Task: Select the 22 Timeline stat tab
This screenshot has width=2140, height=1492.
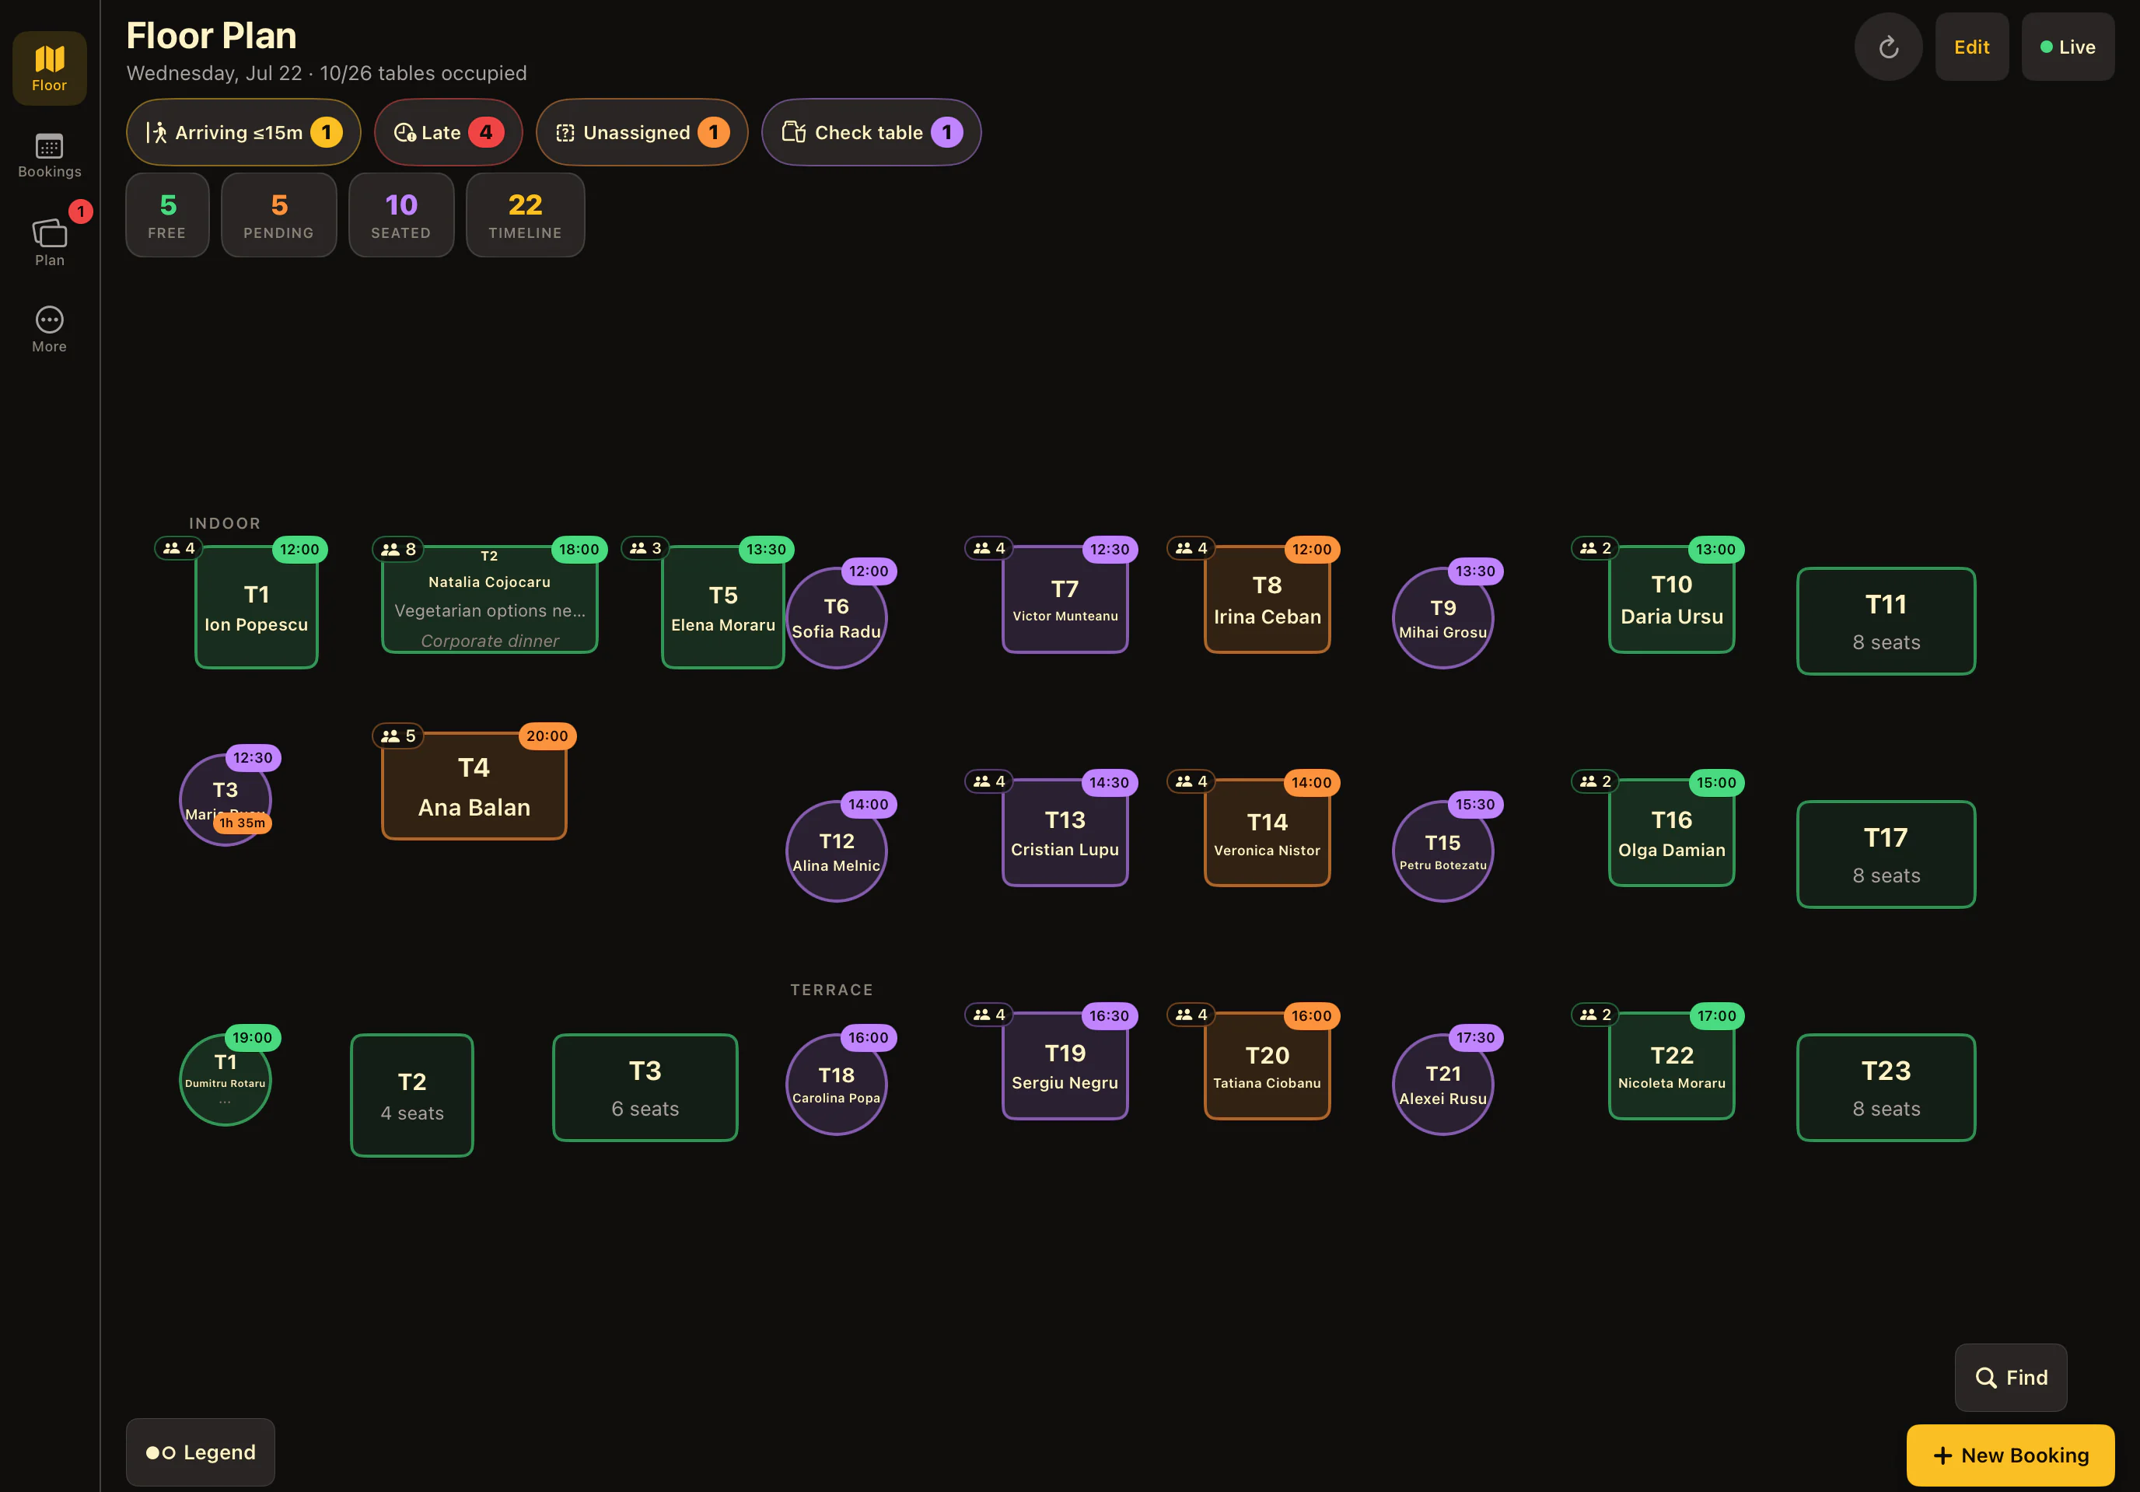Action: point(525,215)
